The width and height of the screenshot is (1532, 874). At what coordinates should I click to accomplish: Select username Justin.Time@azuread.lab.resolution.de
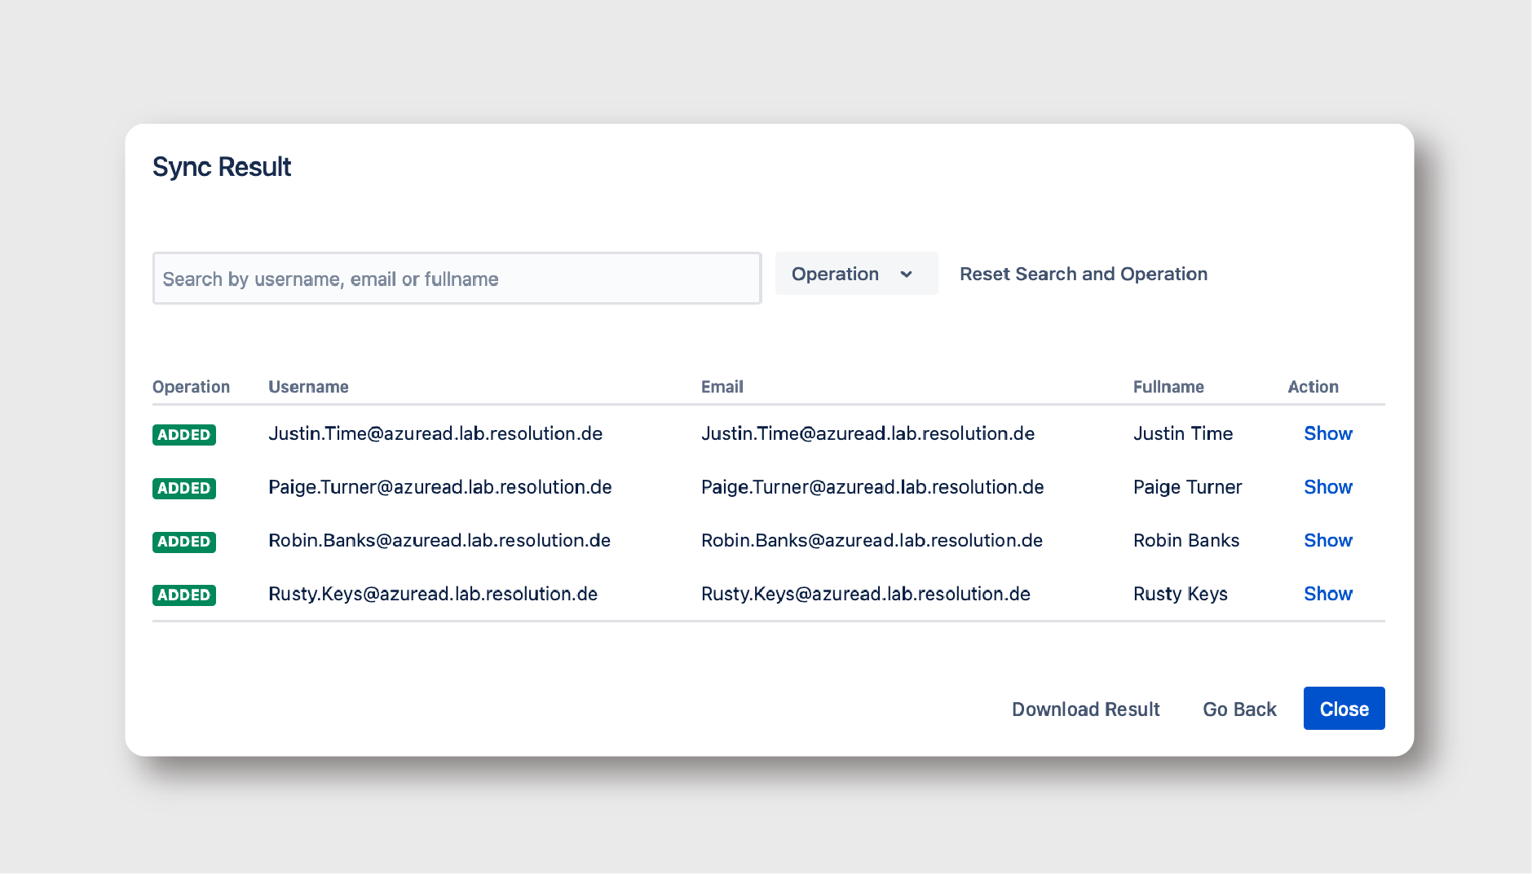[x=435, y=433]
